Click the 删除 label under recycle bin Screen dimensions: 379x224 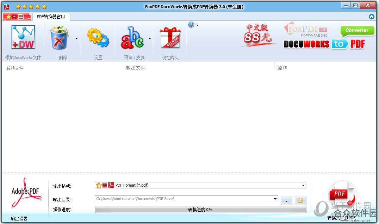63,57
